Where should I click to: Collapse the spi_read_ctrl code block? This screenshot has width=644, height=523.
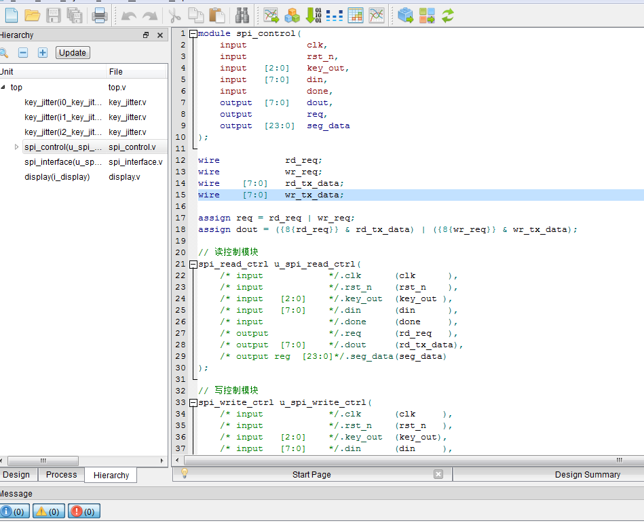(x=193, y=265)
